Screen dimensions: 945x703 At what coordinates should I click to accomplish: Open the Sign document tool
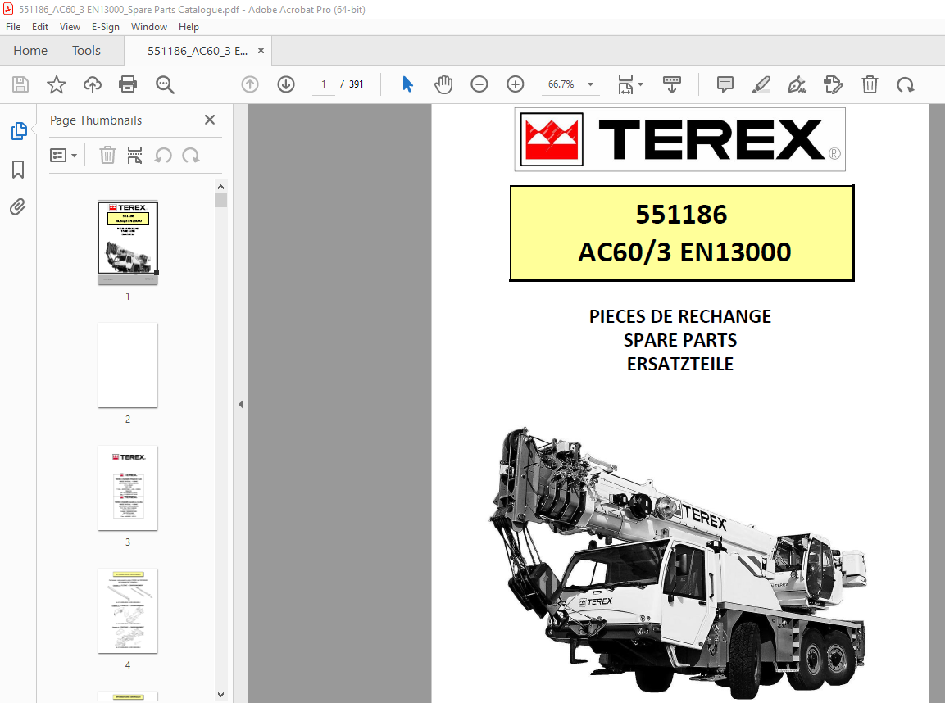797,84
